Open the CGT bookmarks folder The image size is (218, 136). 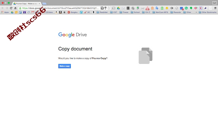pos(114,12)
